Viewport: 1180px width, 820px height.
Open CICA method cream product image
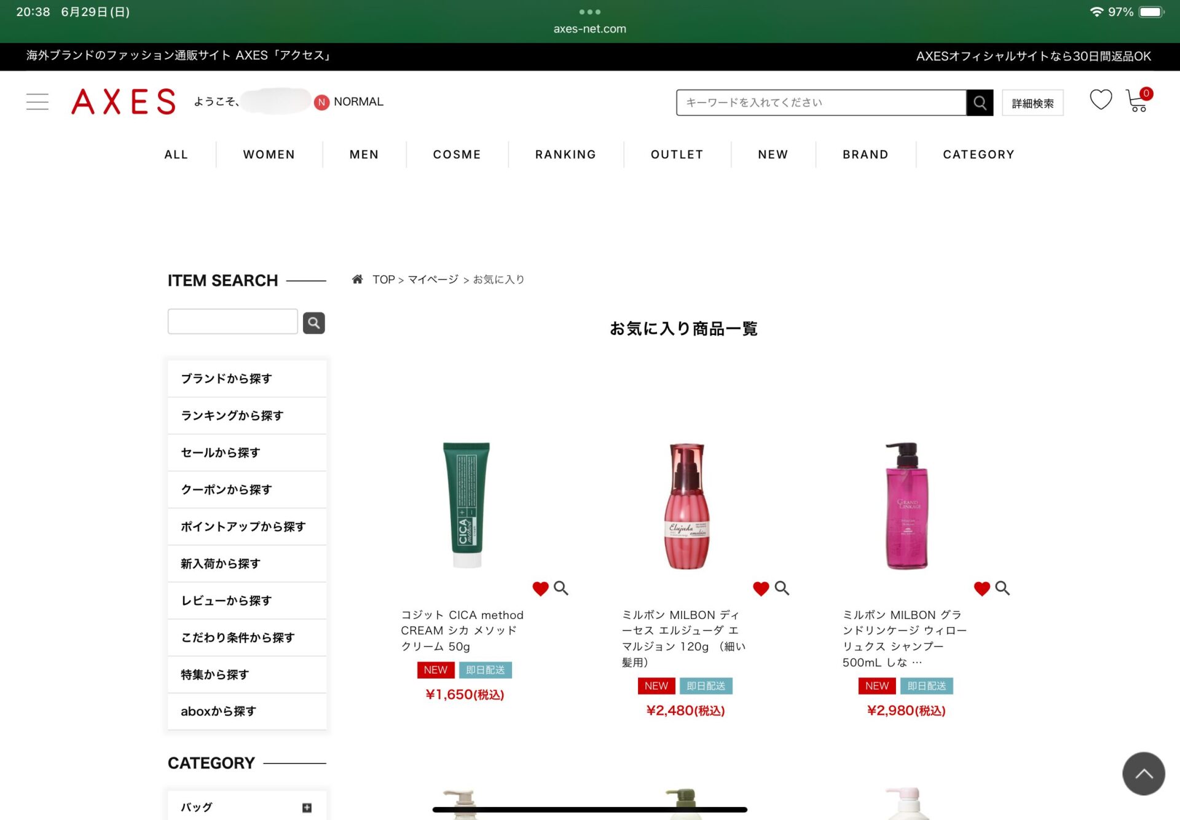[x=466, y=505]
